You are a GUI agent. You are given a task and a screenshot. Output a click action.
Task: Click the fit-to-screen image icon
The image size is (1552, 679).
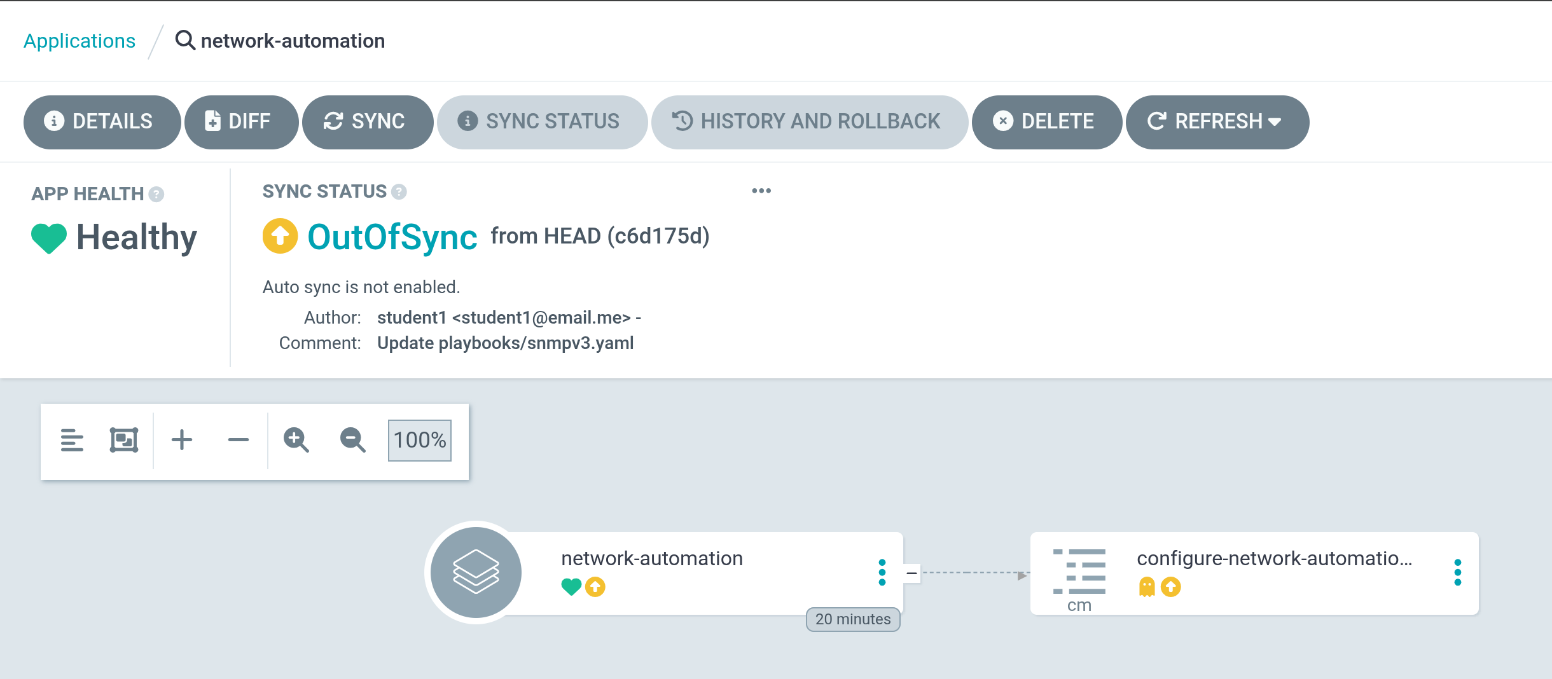point(124,440)
